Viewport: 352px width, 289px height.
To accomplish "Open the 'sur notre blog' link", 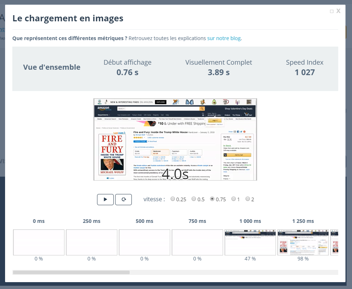I will [x=224, y=38].
